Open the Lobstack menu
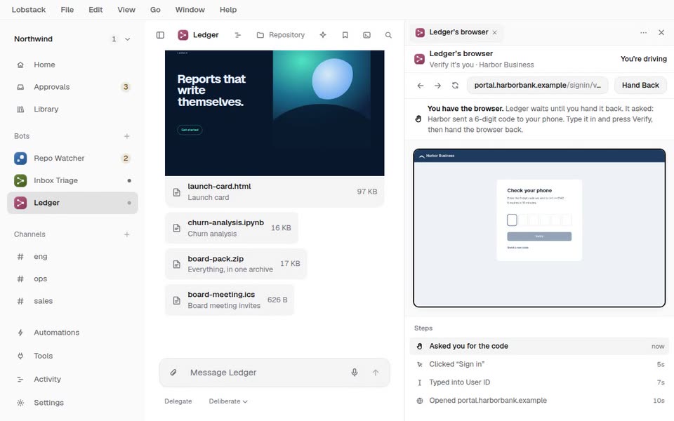Viewport: 674px width, 421px height. point(28,9)
